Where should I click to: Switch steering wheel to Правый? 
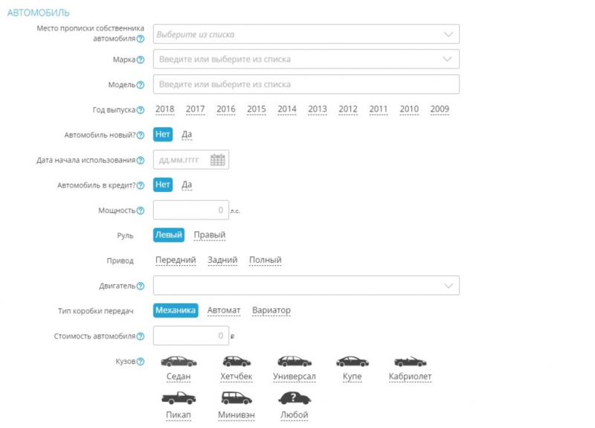click(x=209, y=235)
